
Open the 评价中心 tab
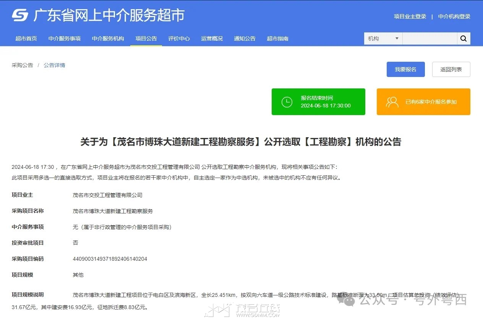[179, 38]
